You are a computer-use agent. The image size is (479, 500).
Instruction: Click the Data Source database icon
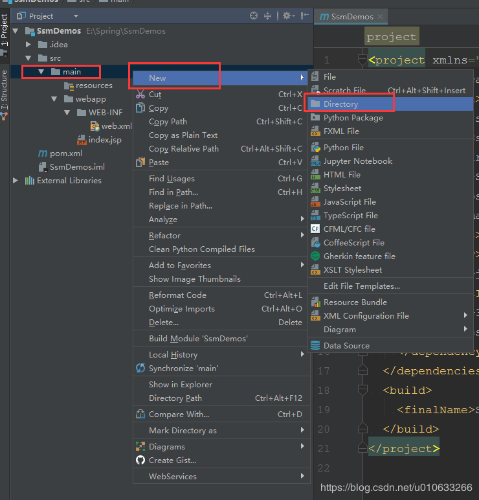click(315, 345)
